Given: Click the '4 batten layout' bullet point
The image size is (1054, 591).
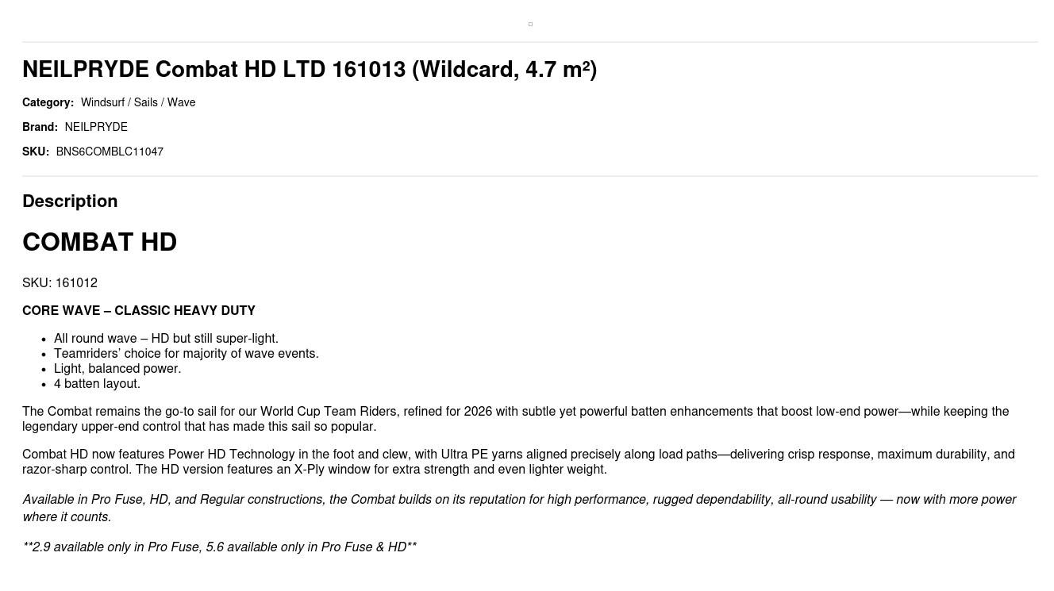Looking at the screenshot, I should point(97,384).
